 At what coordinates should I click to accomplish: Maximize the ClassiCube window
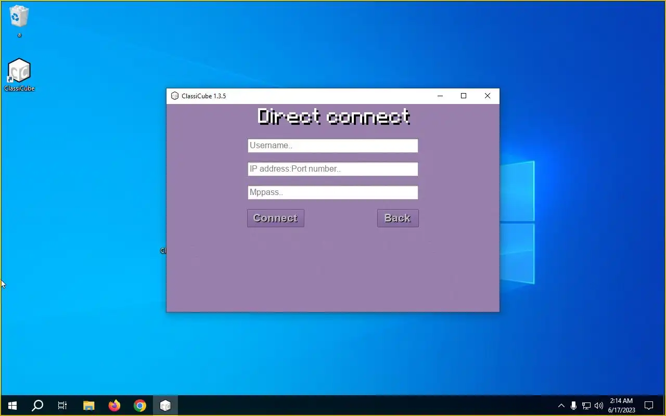pos(464,96)
